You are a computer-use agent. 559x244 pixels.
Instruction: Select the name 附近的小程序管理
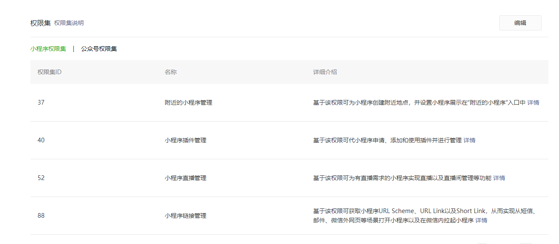[188, 103]
